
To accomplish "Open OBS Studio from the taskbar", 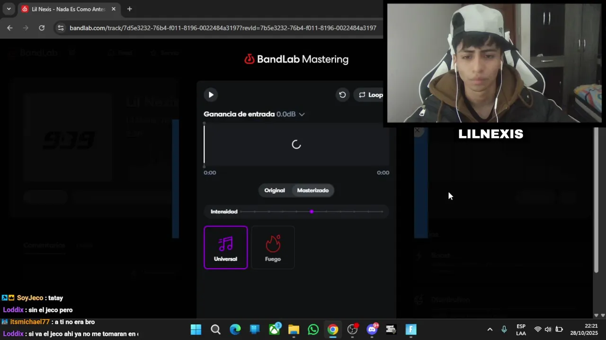I will point(353,330).
